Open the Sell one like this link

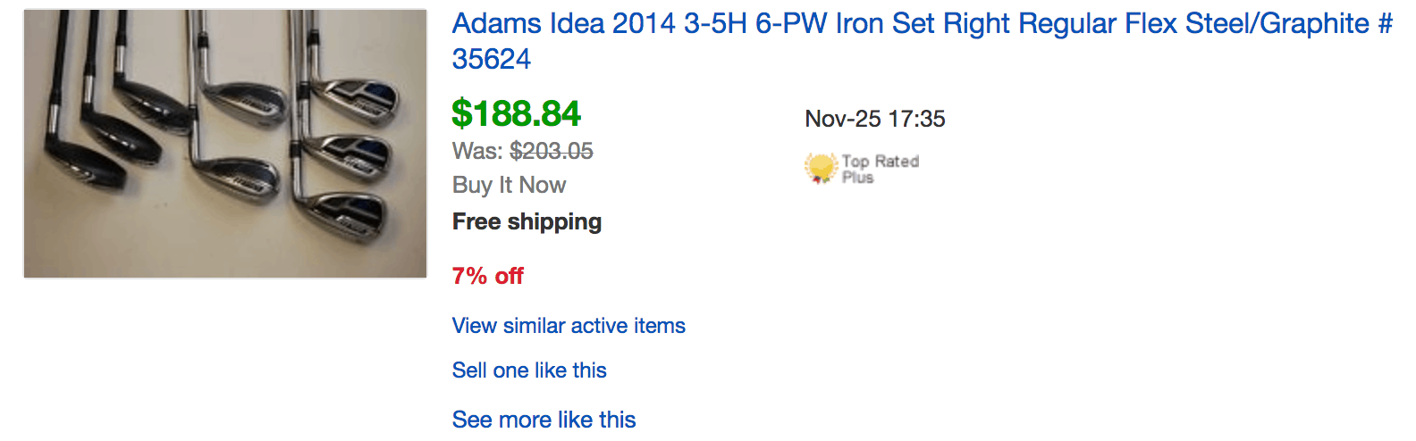tap(529, 370)
